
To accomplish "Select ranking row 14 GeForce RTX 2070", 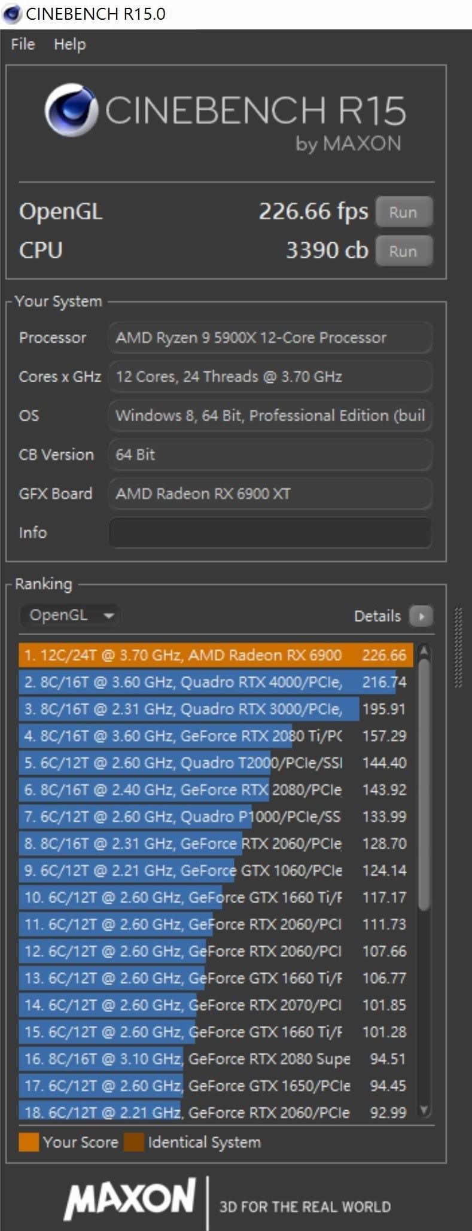I will tap(216, 1005).
